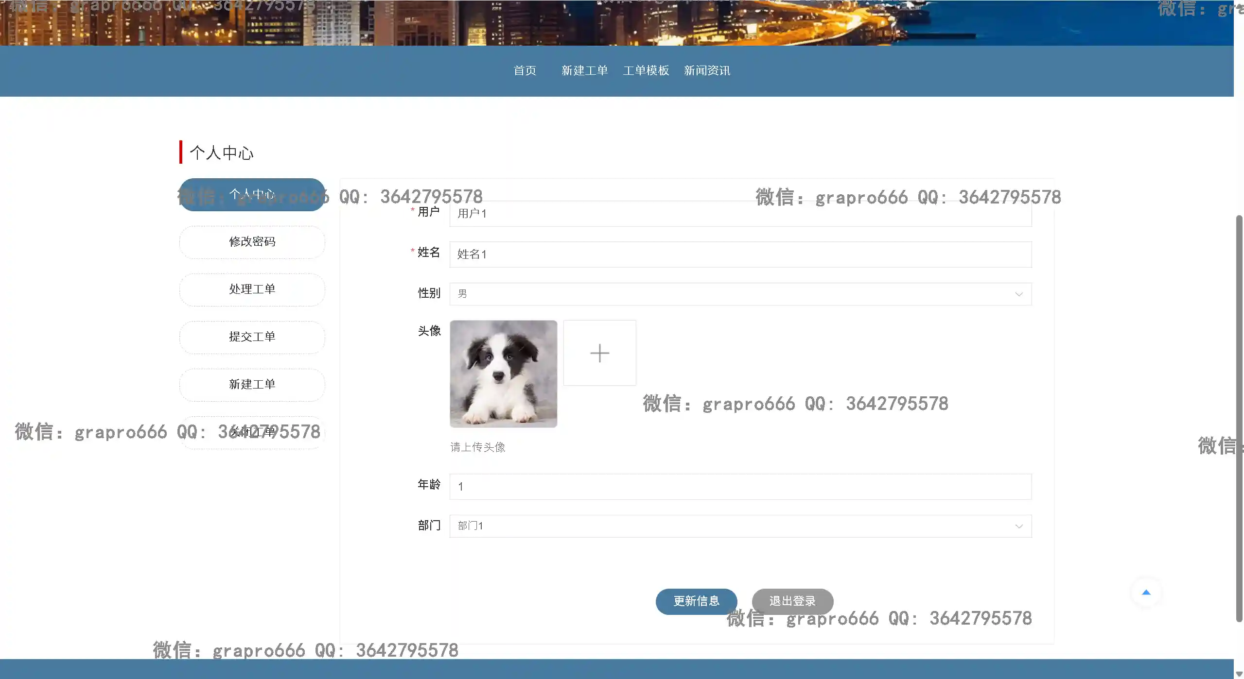Open 新建工单 in the top navigation bar
Viewport: 1244px width, 679px height.
(x=584, y=71)
